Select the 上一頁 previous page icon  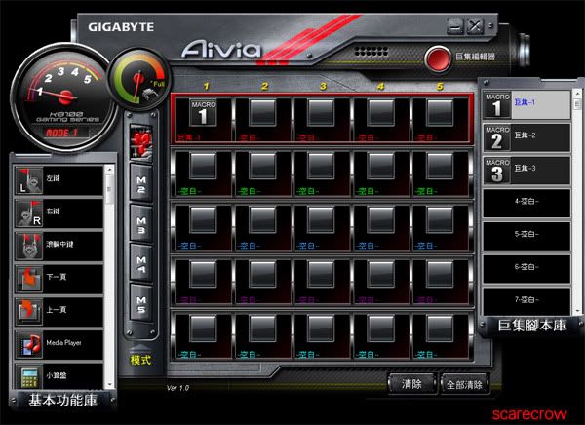click(x=29, y=311)
